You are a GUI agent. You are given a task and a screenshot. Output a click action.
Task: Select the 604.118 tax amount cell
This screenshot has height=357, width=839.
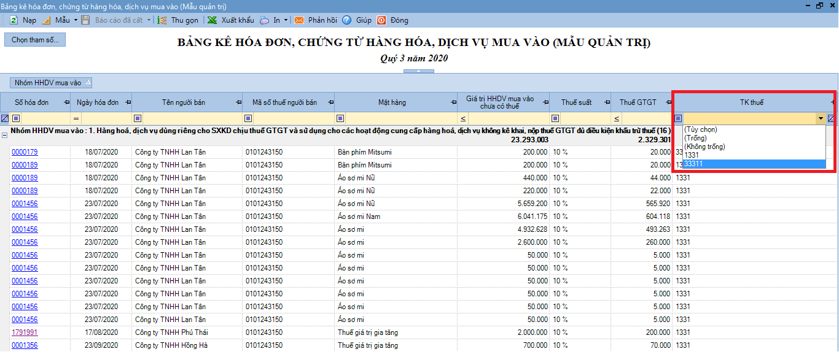coord(641,217)
